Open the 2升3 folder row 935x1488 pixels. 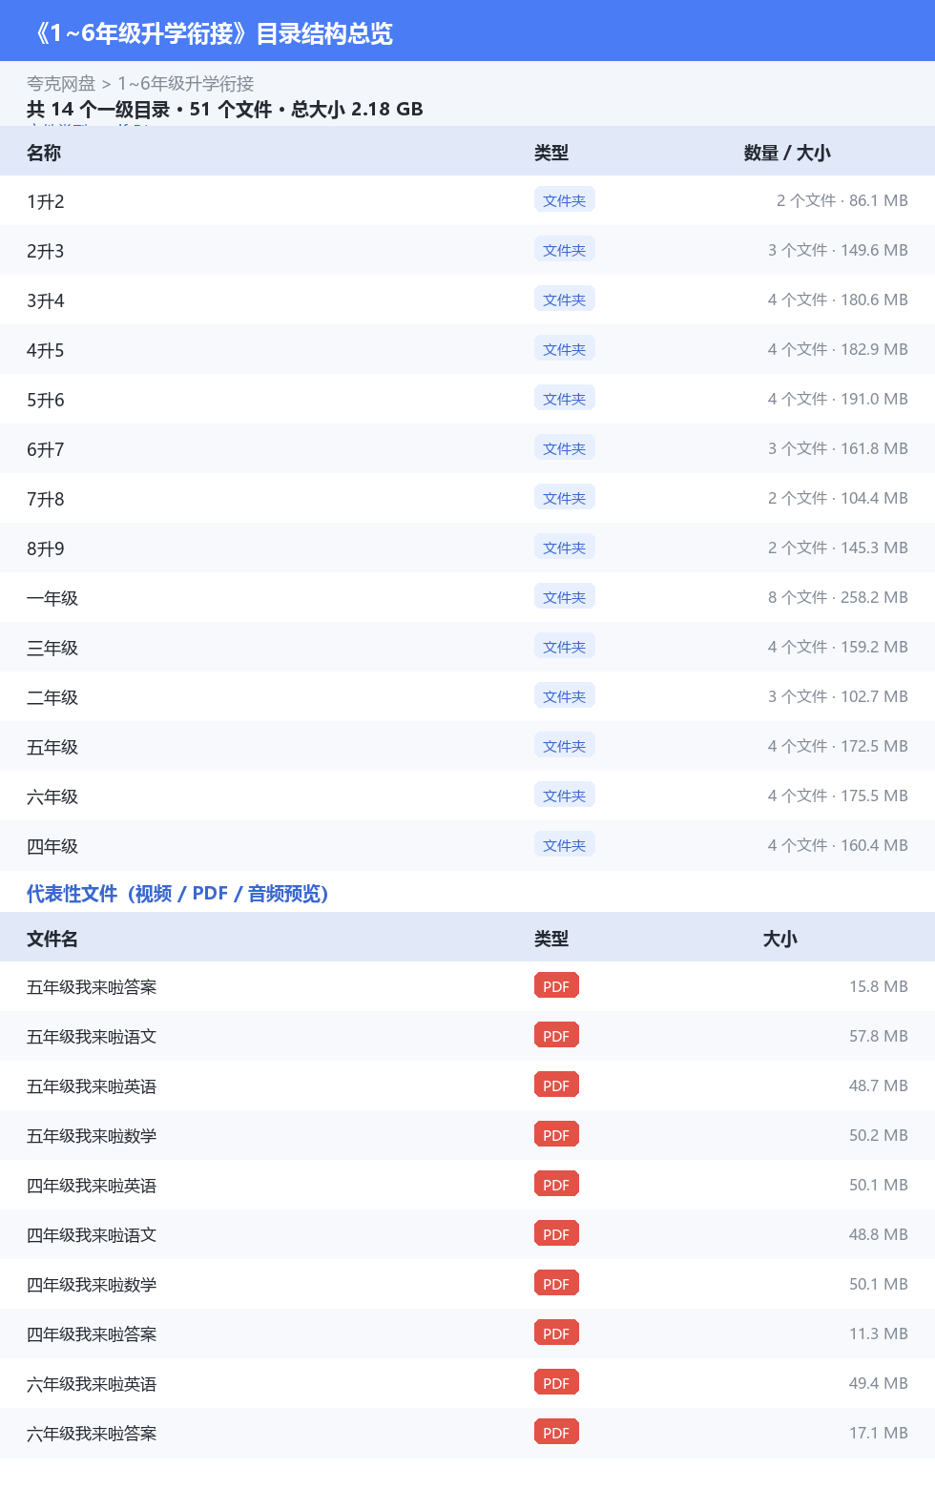coord(467,250)
